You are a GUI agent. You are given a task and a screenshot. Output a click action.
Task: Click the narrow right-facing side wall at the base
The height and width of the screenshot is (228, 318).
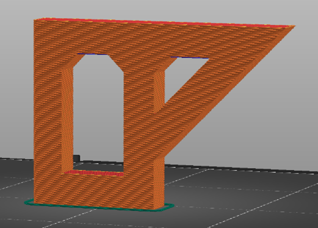[x=159, y=183]
